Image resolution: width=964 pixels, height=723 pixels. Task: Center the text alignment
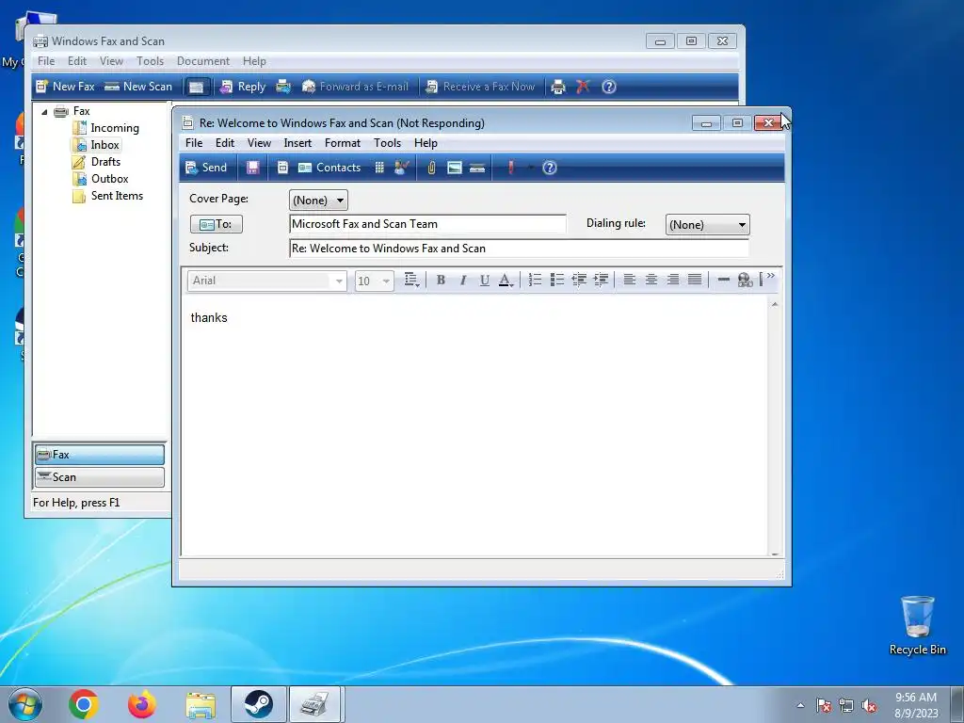tap(651, 281)
